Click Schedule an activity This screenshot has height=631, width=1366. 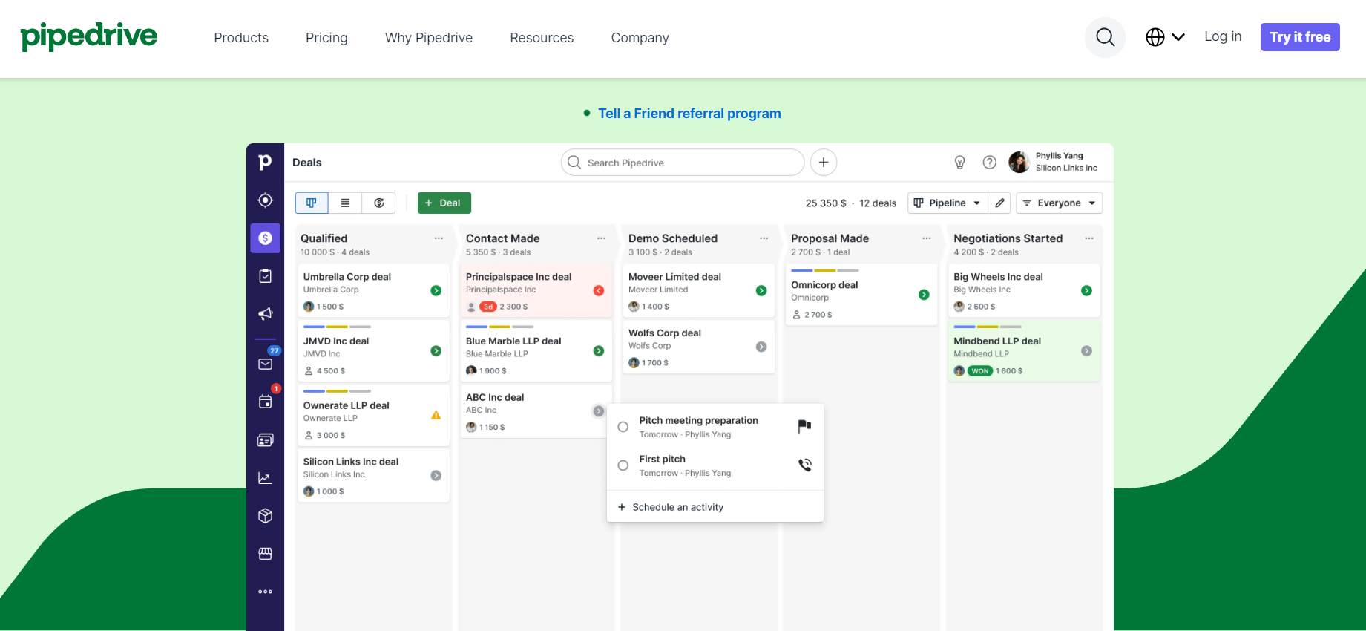(671, 507)
